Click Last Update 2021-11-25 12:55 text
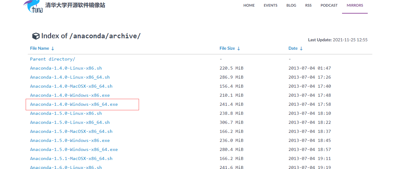Screen dimensions: 404x169 click(338, 40)
